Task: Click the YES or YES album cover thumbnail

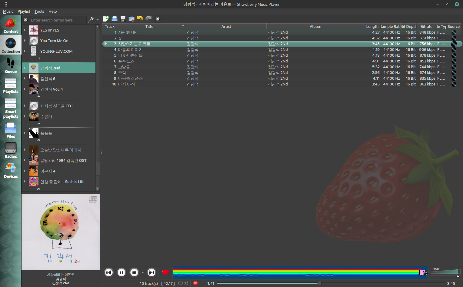Action: [34, 30]
